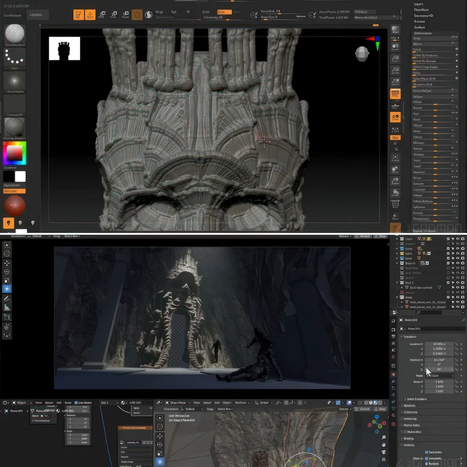This screenshot has height=467, width=467.
Task: Open the Add menu in the lower 3D viewport
Action: pos(217,403)
